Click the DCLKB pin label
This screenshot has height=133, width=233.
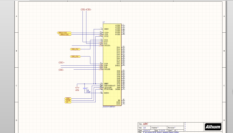pos(107,69)
